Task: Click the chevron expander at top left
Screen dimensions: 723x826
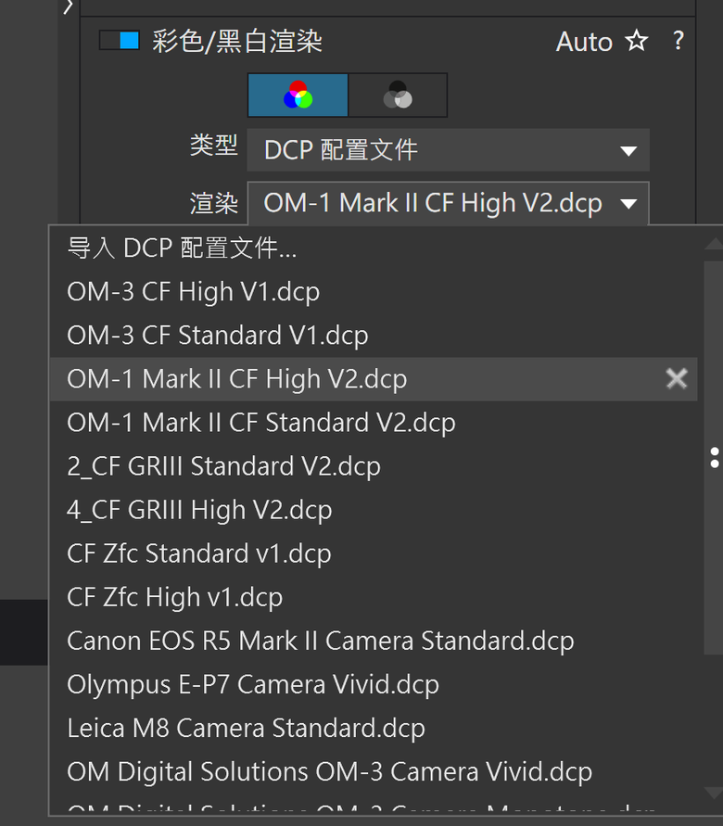Action: pyautogui.click(x=68, y=6)
